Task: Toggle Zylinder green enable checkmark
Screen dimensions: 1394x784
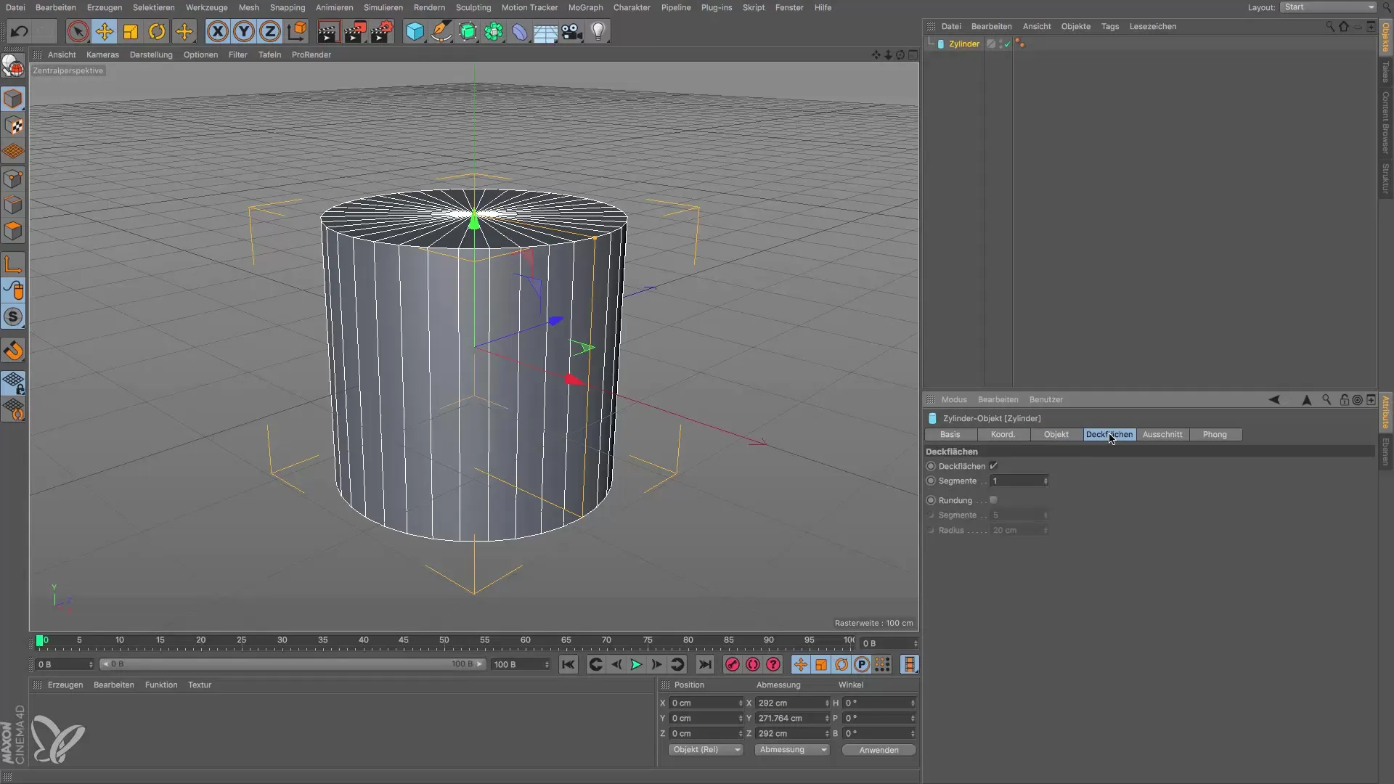Action: tap(1007, 44)
